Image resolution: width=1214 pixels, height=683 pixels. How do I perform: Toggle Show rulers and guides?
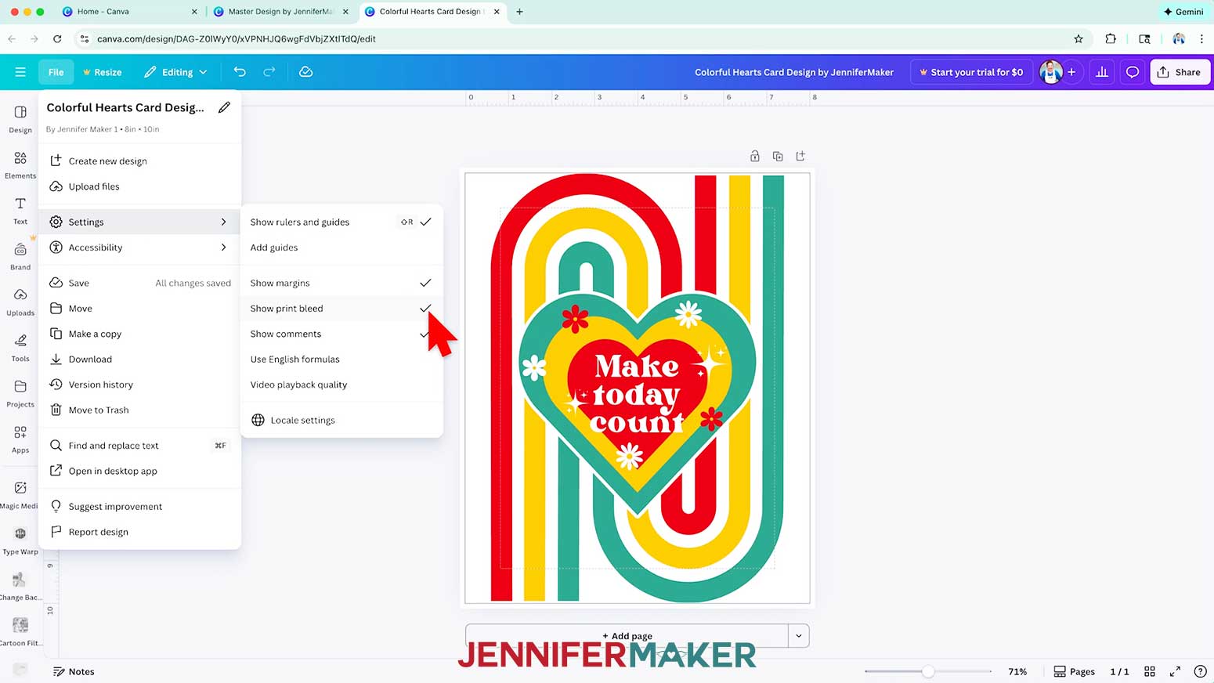coord(341,222)
